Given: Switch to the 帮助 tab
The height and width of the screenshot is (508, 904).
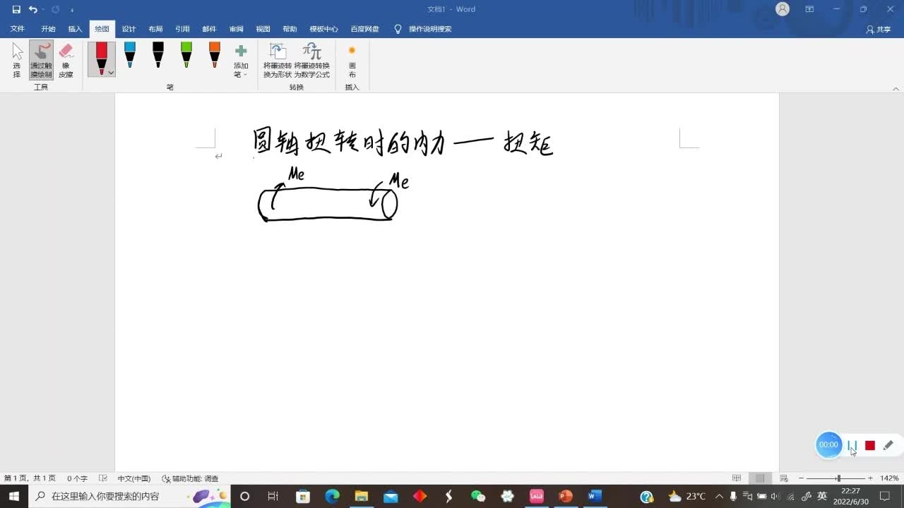Looking at the screenshot, I should pyautogui.click(x=290, y=29).
